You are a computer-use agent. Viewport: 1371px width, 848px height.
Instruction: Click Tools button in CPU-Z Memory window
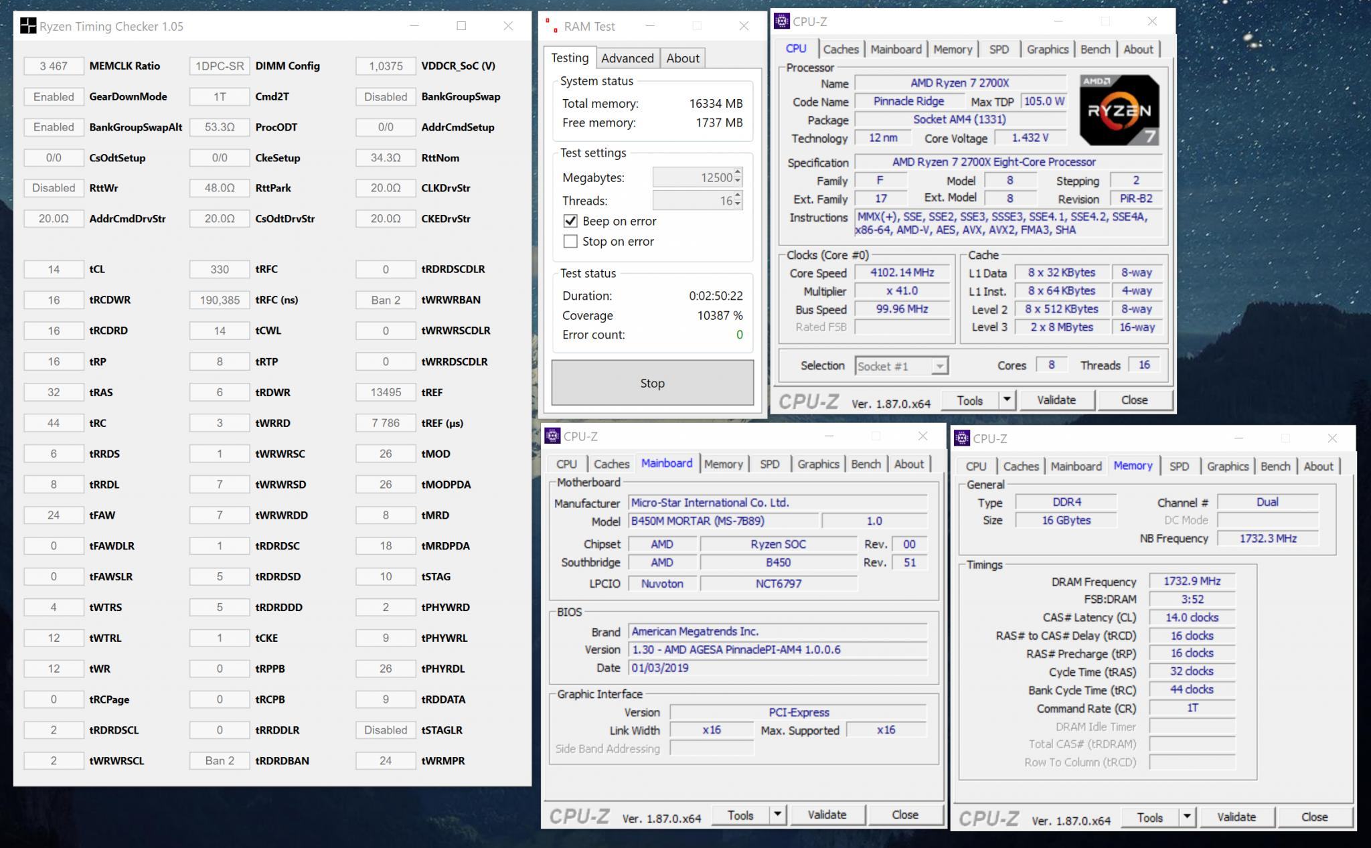click(x=1149, y=817)
